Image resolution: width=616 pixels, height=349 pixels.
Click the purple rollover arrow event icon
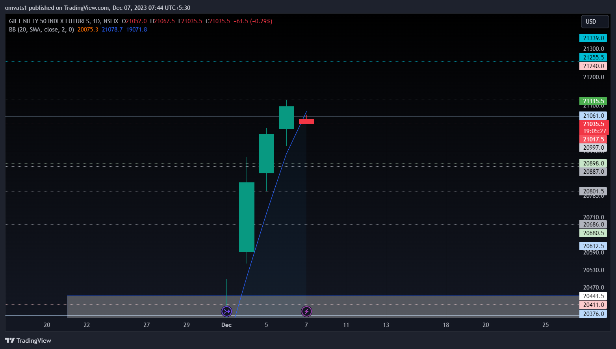tap(226, 312)
